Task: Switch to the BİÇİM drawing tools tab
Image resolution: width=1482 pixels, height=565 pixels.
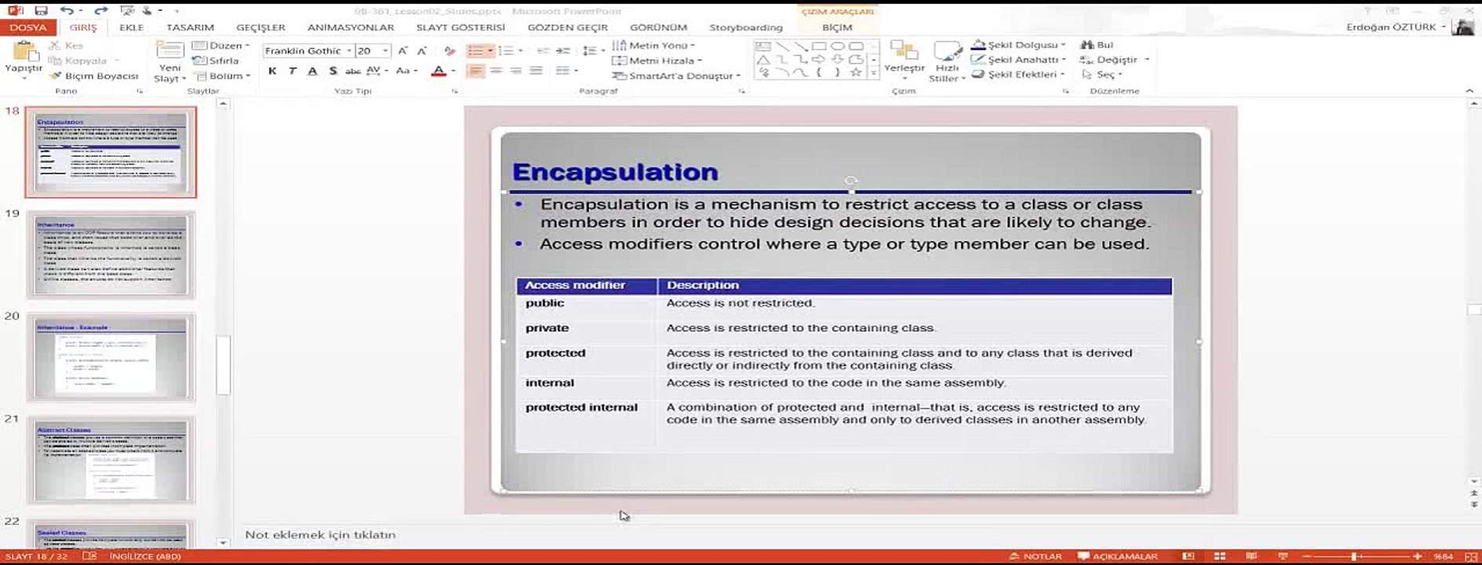Action: (x=836, y=27)
